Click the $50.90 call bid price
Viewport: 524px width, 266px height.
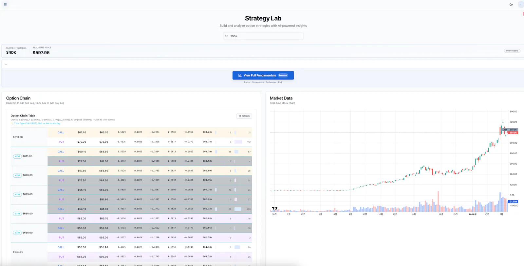(82, 228)
